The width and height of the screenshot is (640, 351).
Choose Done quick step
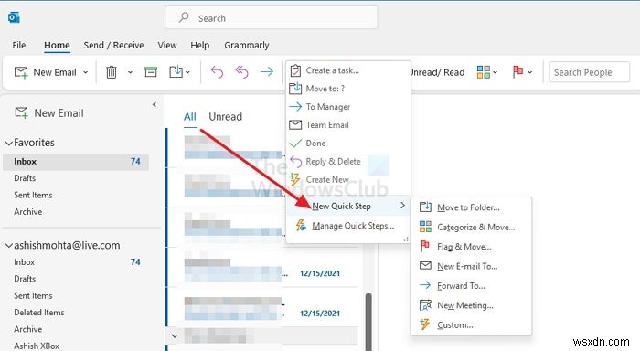click(x=348, y=144)
